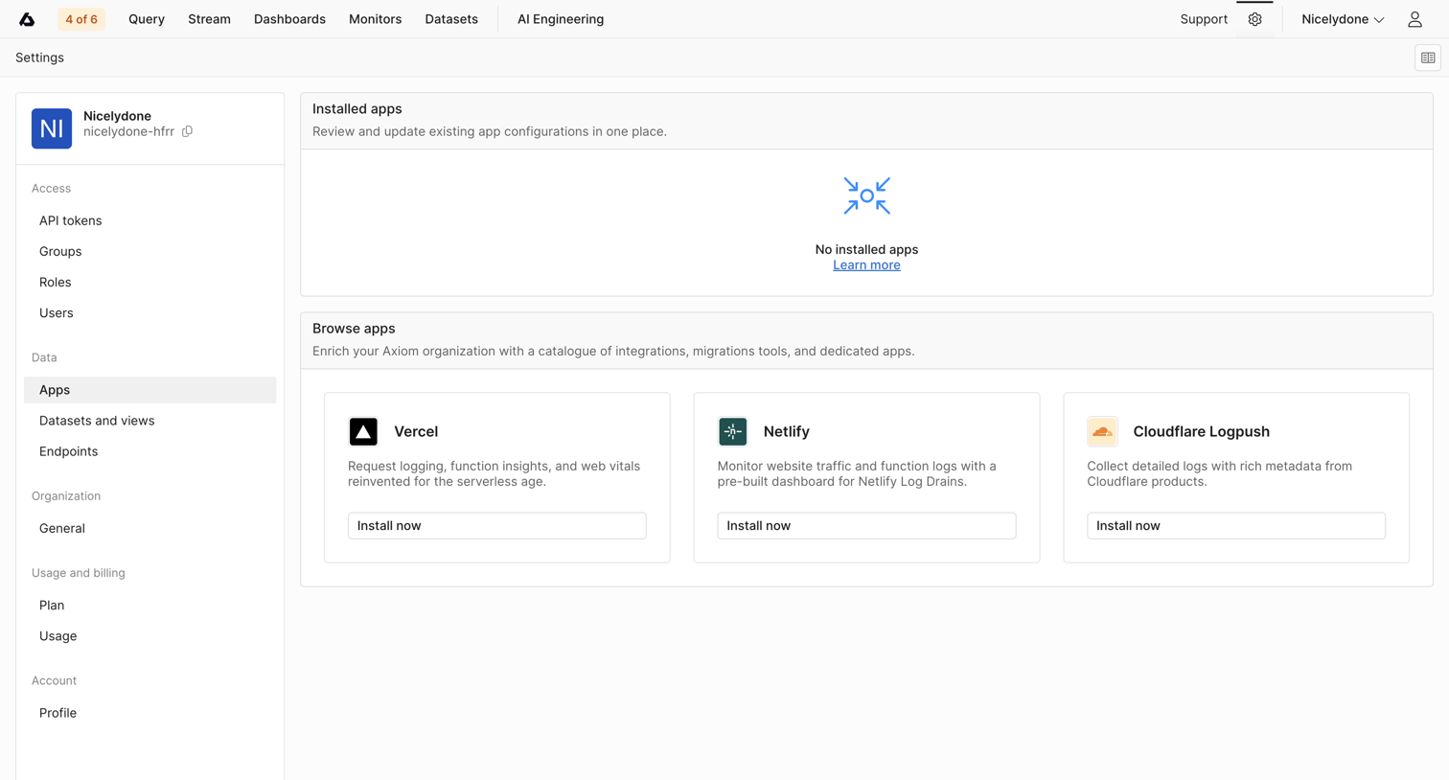
Task: Open the 4 of 6 onboarding badge
Action: [81, 19]
